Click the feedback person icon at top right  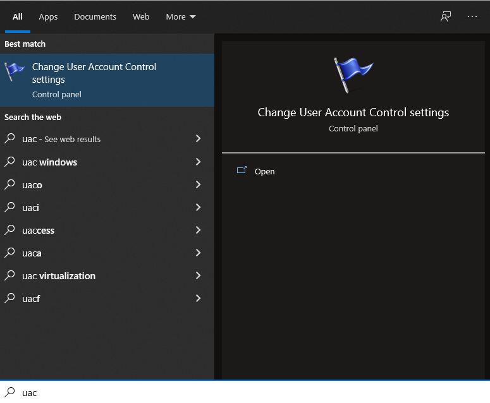[446, 16]
